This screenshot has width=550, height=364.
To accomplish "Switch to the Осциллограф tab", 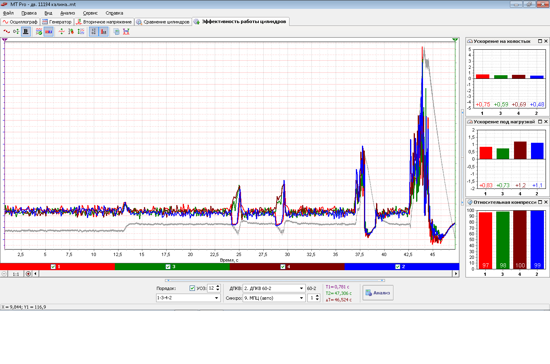I will point(20,22).
